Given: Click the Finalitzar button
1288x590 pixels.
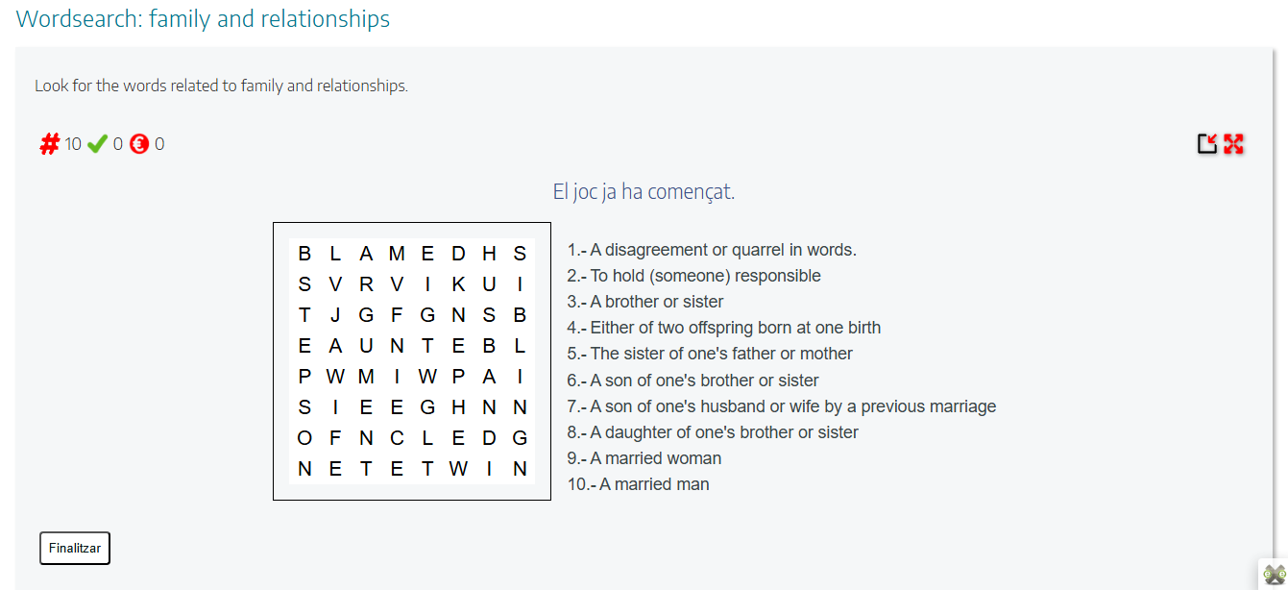Looking at the screenshot, I should [x=75, y=548].
